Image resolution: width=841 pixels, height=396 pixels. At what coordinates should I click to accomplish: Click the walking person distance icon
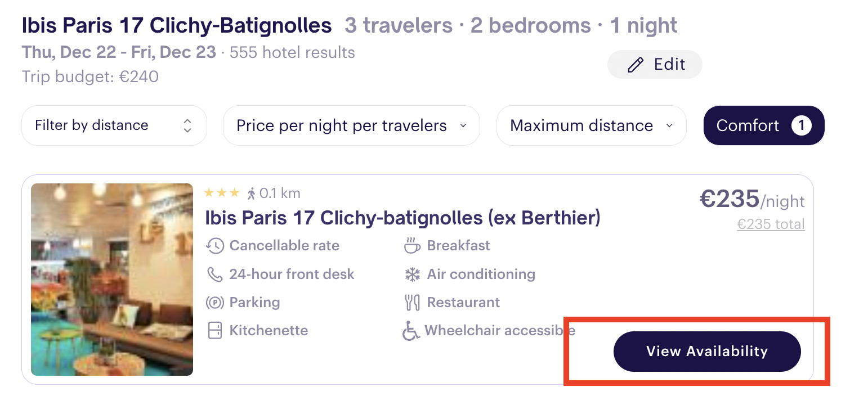point(252,193)
